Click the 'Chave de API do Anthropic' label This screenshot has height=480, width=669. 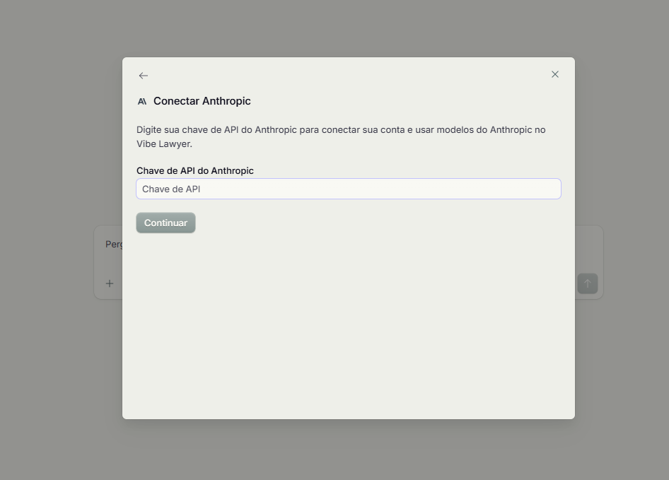[x=195, y=170]
